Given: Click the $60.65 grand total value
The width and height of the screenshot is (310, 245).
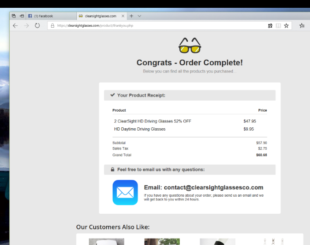Looking at the screenshot, I should tap(261, 155).
